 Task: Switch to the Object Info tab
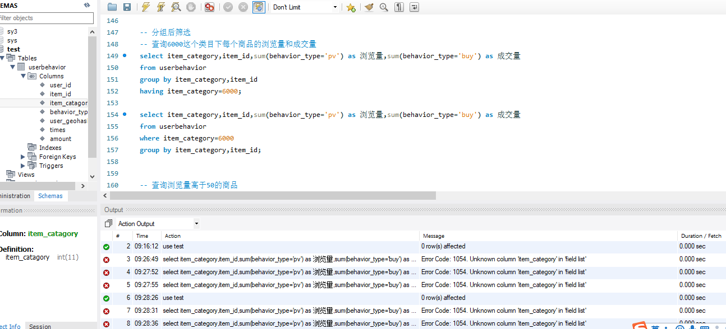click(x=10, y=326)
